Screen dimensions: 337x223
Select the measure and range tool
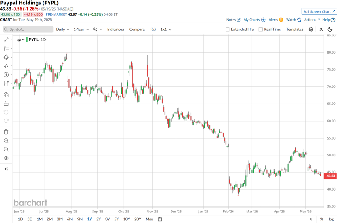pyautogui.click(x=6, y=83)
